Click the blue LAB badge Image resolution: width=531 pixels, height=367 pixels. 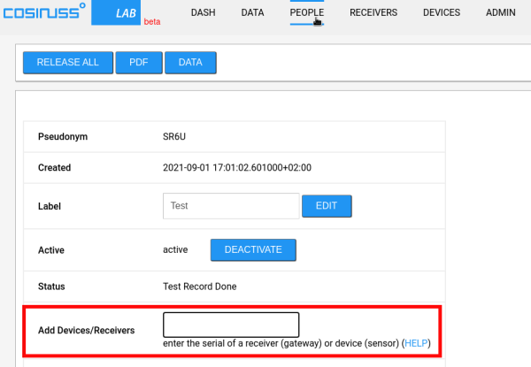(x=123, y=13)
